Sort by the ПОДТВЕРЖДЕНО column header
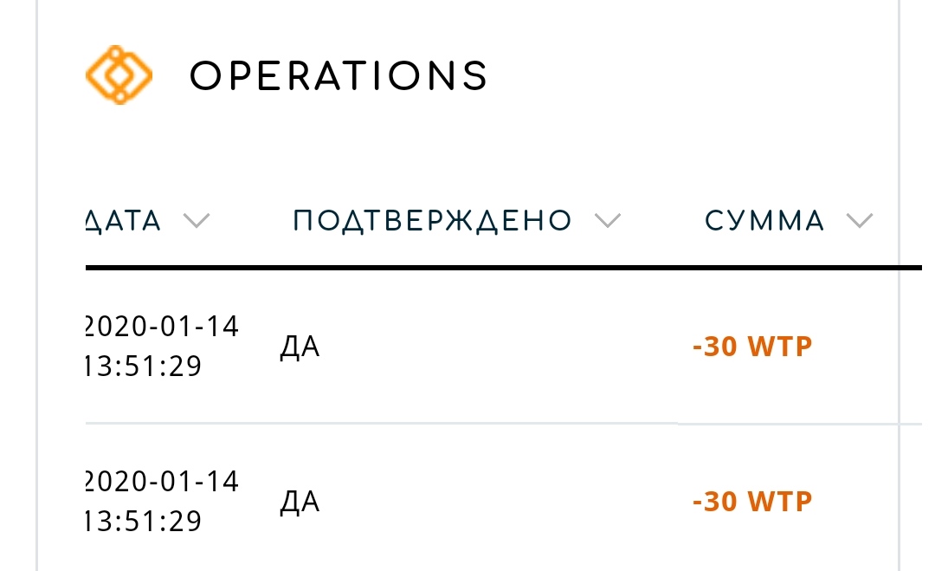The image size is (935, 571). 432,221
